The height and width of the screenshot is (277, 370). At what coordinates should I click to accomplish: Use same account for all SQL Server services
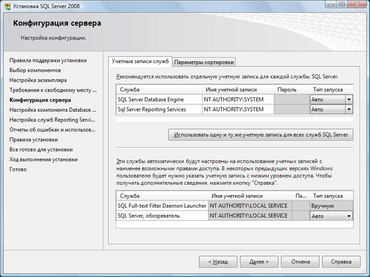click(x=260, y=135)
